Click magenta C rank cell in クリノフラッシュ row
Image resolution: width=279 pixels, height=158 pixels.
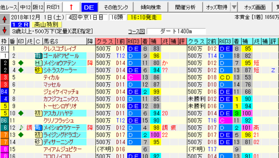click(225, 121)
